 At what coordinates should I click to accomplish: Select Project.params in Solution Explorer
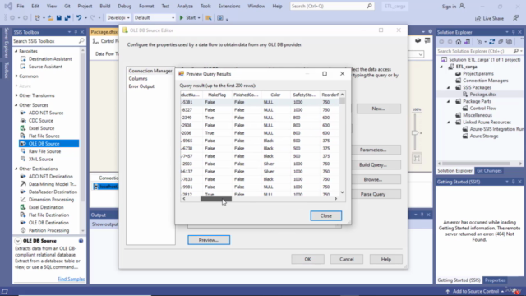(x=478, y=73)
